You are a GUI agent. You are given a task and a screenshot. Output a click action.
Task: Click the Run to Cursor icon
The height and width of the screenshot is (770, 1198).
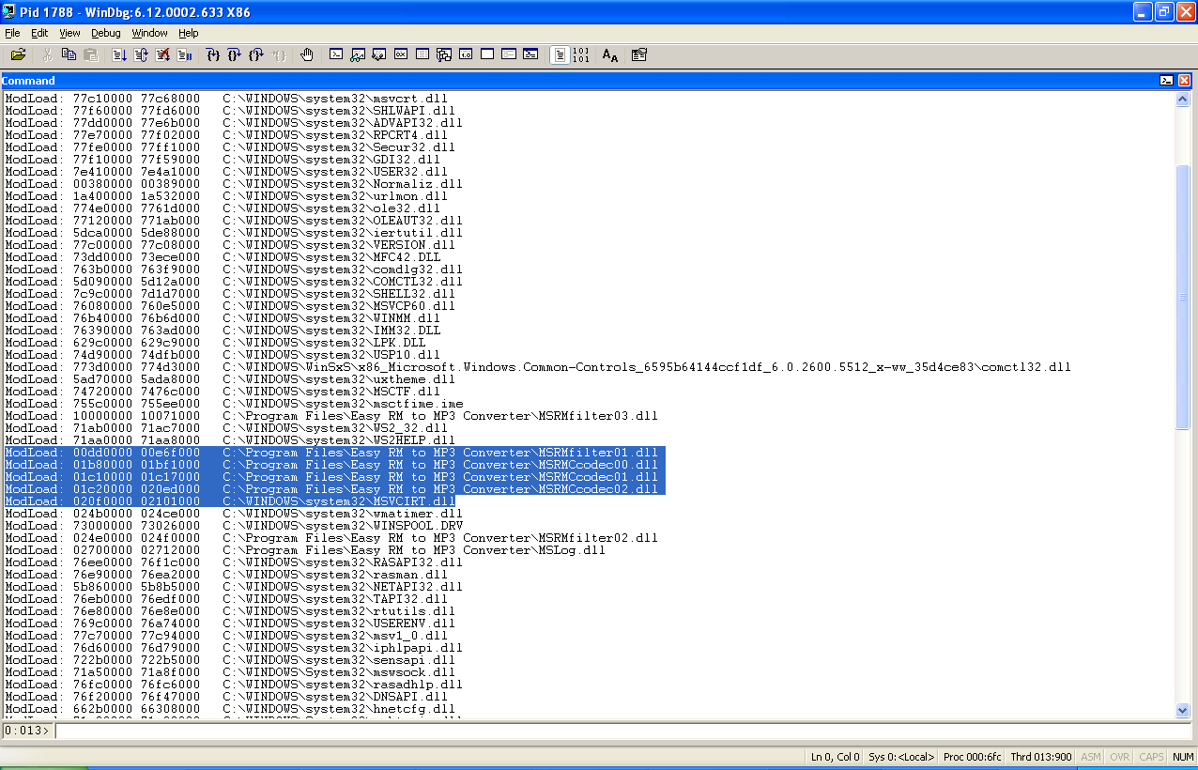[279, 55]
